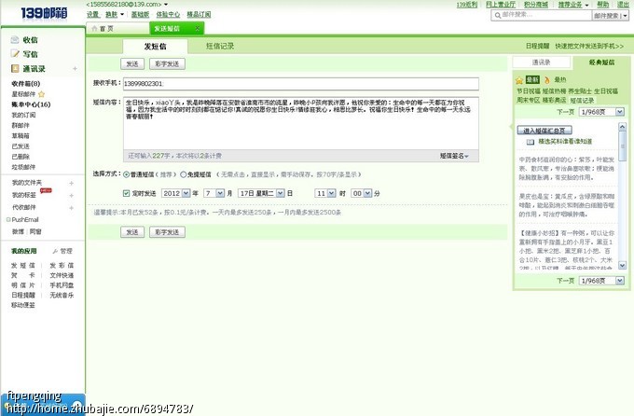Click the 139邮箱 logo

[x=44, y=13]
